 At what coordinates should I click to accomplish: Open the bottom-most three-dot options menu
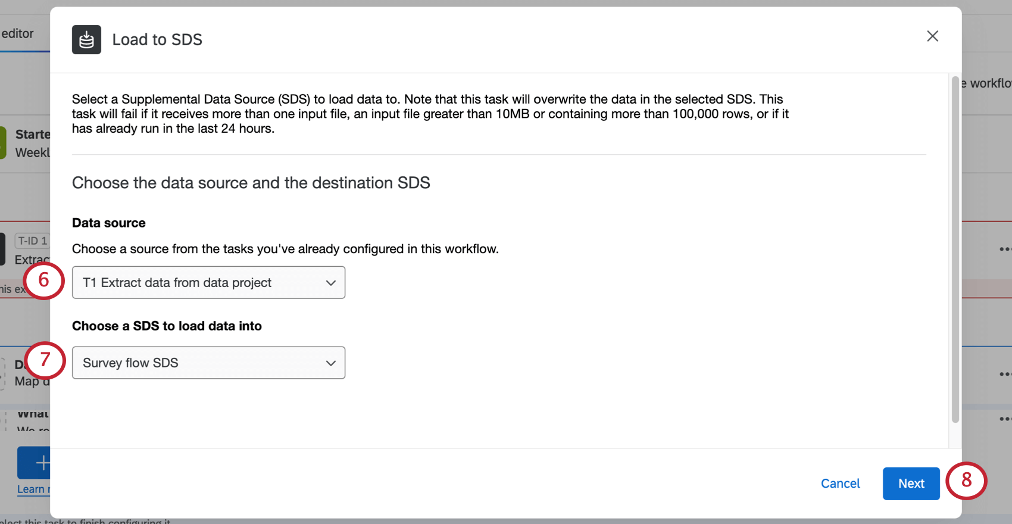click(x=1005, y=419)
